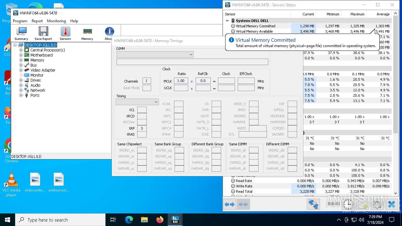The image size is (402, 226).
Task: Open the Sensors thermometer toolbar icon
Action: [65, 33]
